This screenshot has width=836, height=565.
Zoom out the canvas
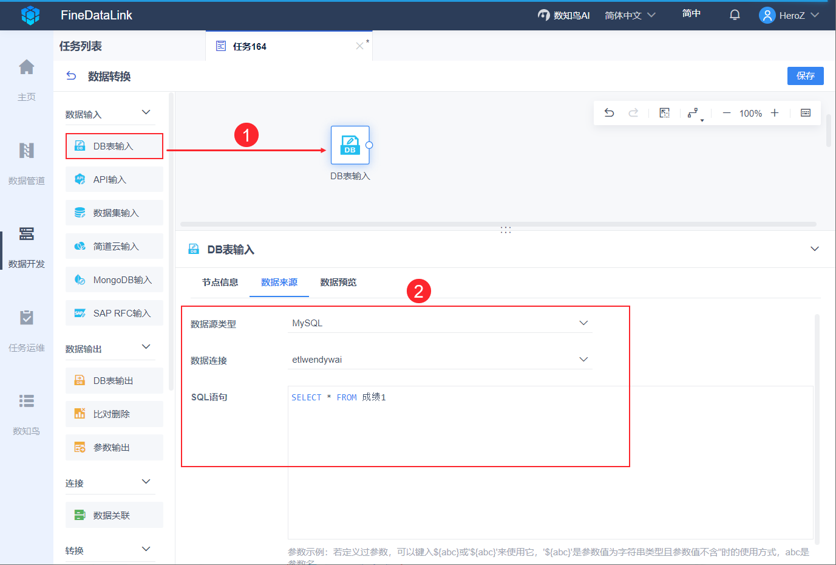tap(726, 113)
